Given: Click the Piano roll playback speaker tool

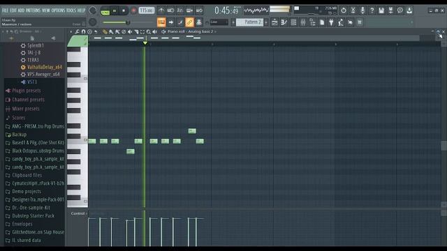Looking at the screenshot, I should click(155, 31).
